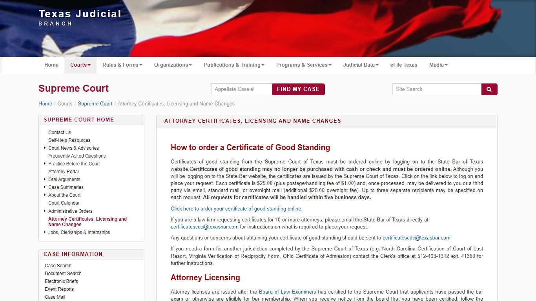Open Court News & Advisories page
The width and height of the screenshot is (536, 301).
pos(73,148)
